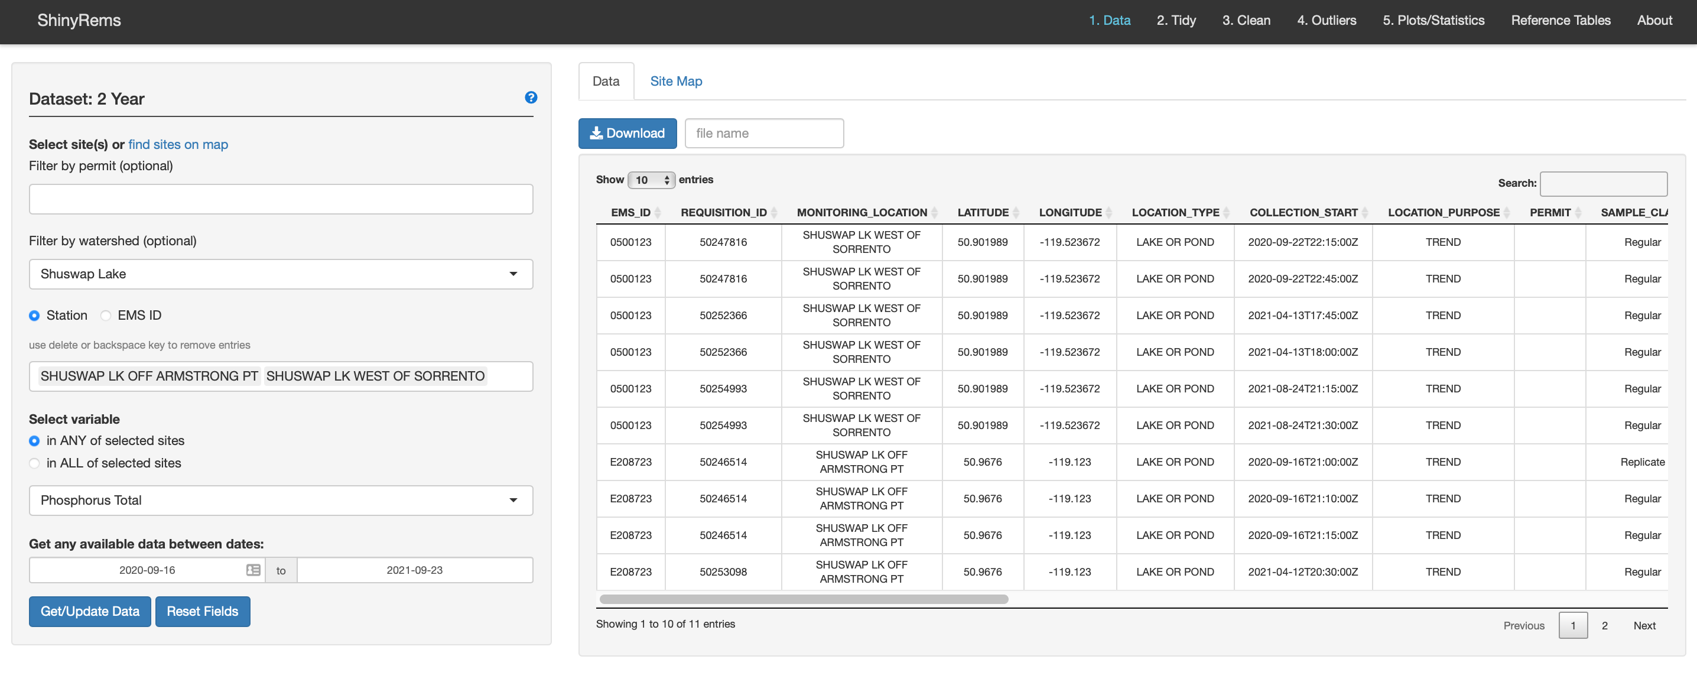Select the EMS ID radio button
This screenshot has width=1697, height=682.
pos(105,316)
